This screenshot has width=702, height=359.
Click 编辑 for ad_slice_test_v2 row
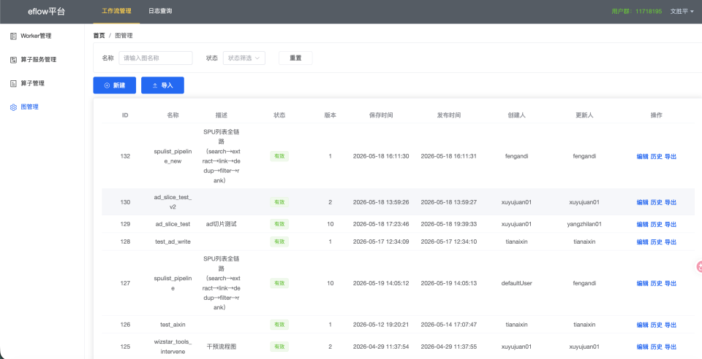(643, 202)
